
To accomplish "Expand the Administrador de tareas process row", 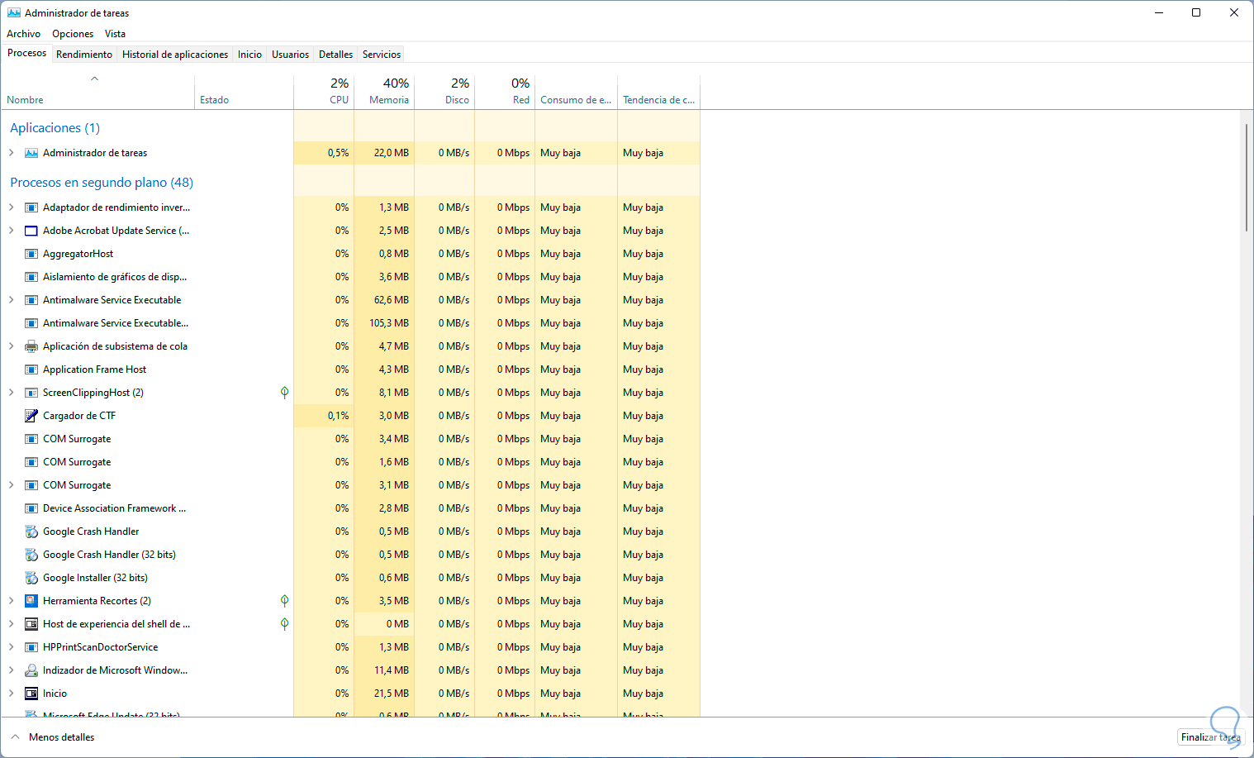I will point(12,153).
